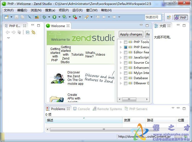Open the 帮助(H) menu

pos(106,10)
